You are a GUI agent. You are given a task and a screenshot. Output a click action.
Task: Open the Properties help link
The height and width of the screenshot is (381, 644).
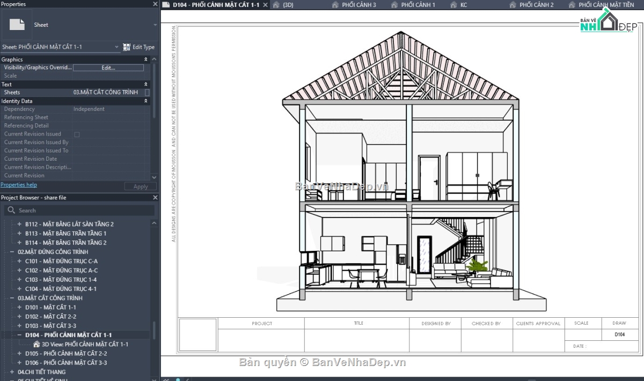coord(19,185)
